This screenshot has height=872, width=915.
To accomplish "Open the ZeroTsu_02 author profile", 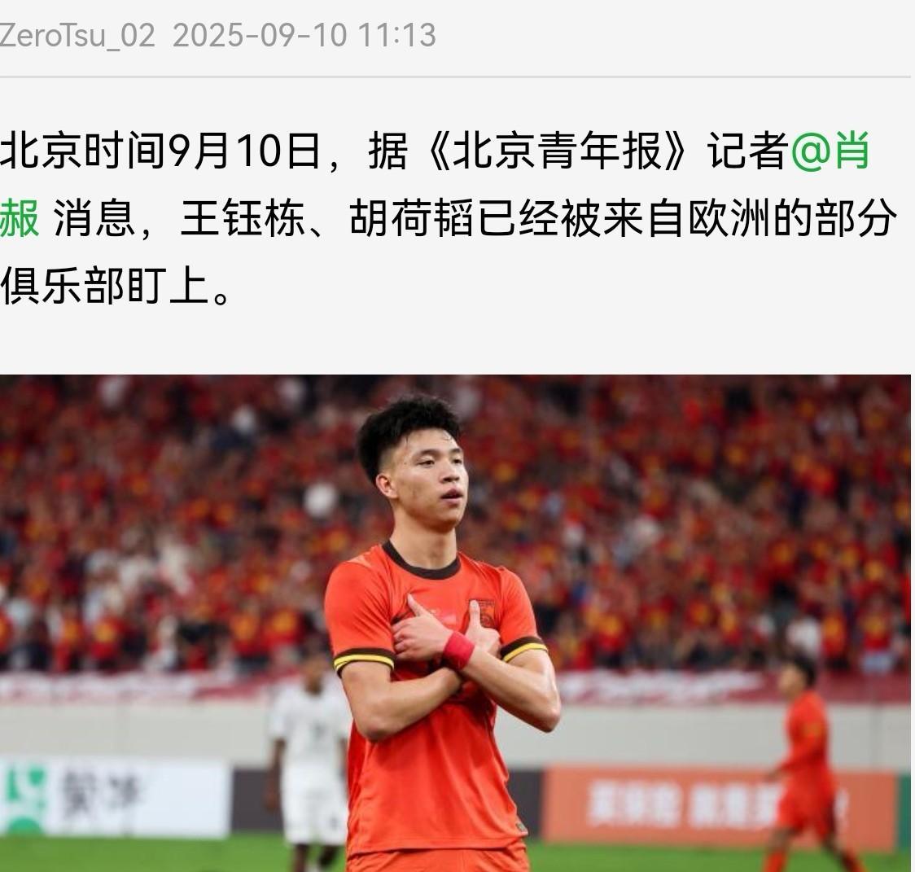I will pos(77,35).
